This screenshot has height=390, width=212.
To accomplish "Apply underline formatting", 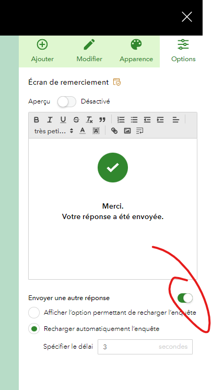I will point(63,120).
